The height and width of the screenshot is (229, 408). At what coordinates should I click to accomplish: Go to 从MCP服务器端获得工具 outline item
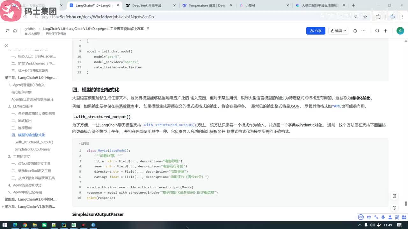(x=33, y=178)
